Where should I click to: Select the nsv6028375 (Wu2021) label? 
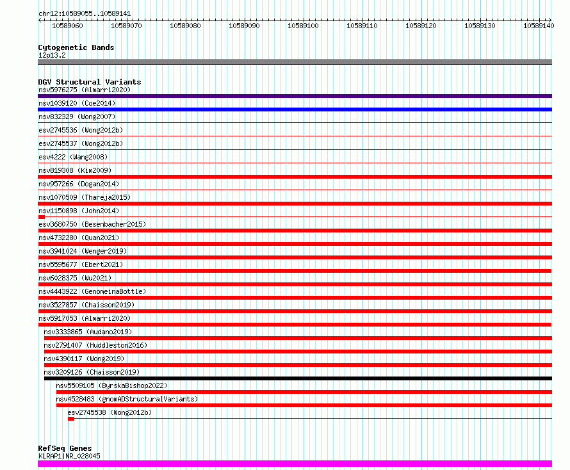click(75, 278)
